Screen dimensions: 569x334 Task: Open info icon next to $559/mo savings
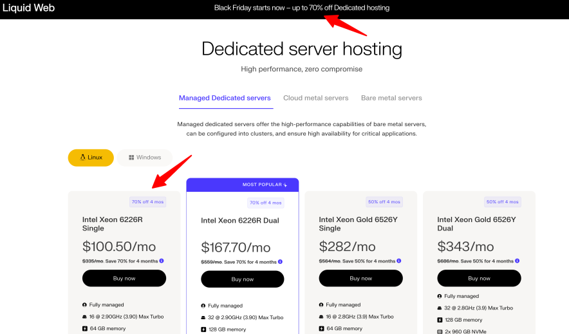click(280, 262)
